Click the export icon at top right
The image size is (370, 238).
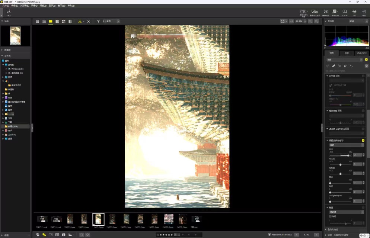[x=364, y=13]
